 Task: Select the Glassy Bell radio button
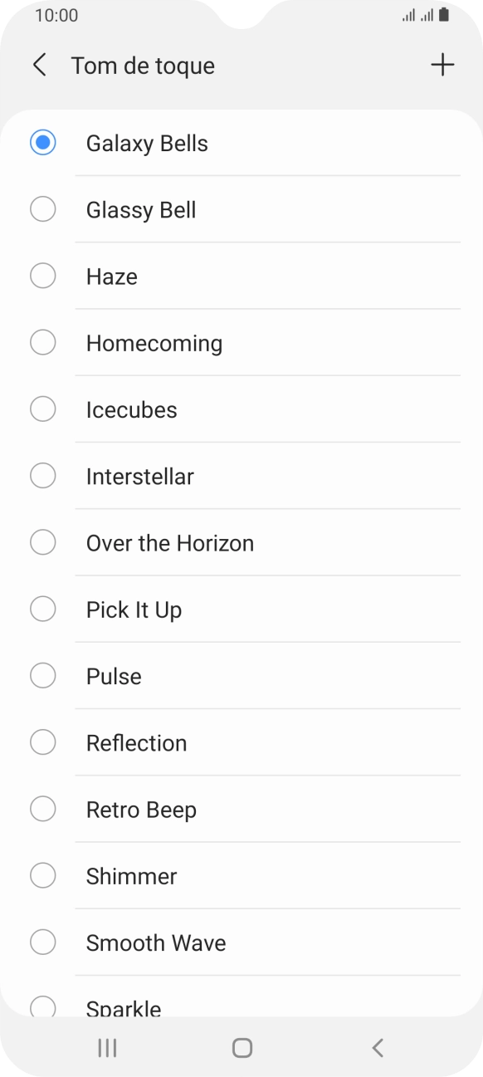click(x=42, y=209)
